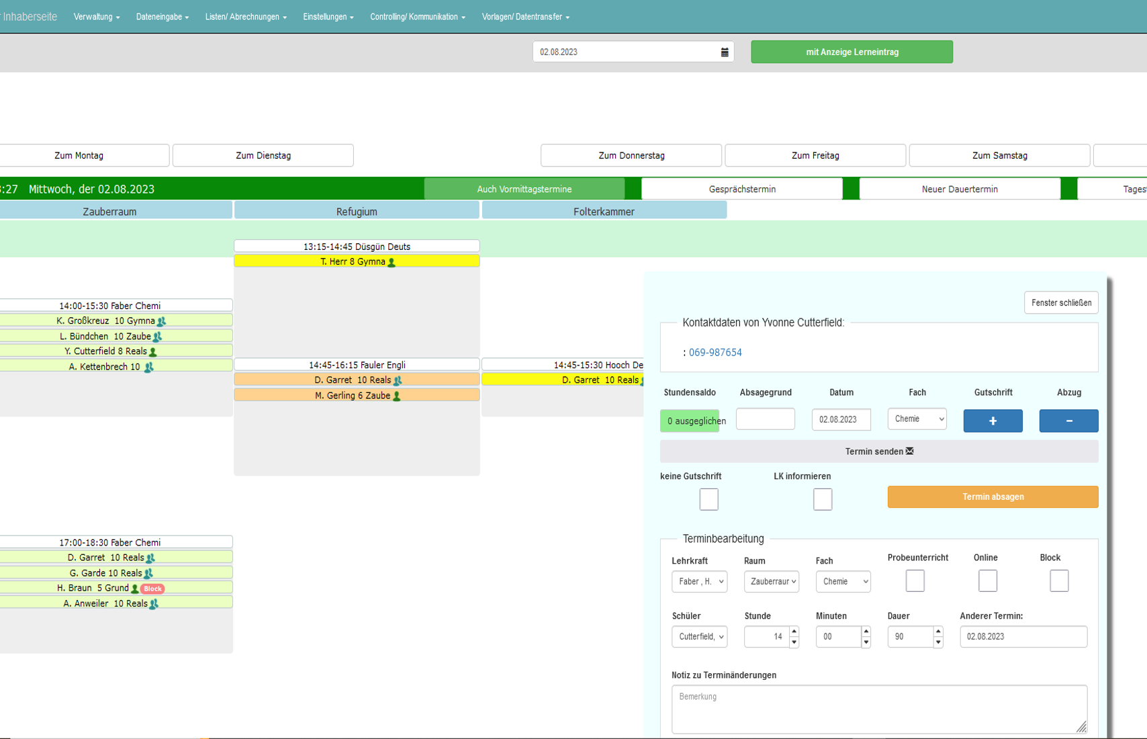Viewport: 1147px width, 739px height.
Task: Open the calendar date picker icon
Action: [725, 52]
